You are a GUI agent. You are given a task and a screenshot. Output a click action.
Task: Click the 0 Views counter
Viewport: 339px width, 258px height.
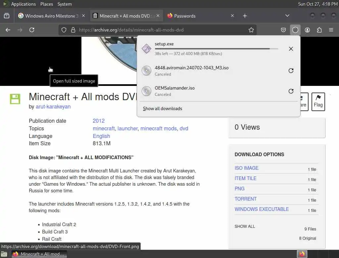[x=247, y=127]
